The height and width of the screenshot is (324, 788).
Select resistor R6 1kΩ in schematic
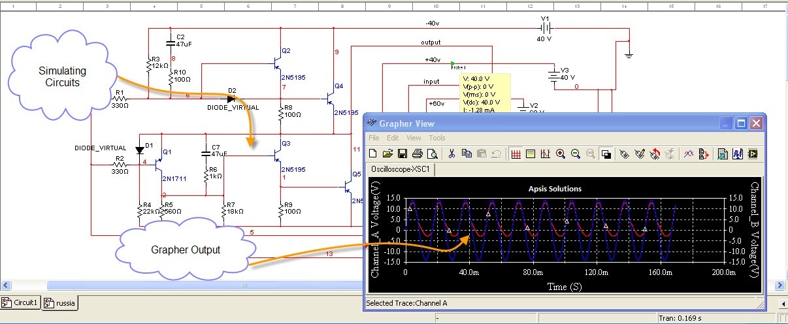tap(206, 175)
